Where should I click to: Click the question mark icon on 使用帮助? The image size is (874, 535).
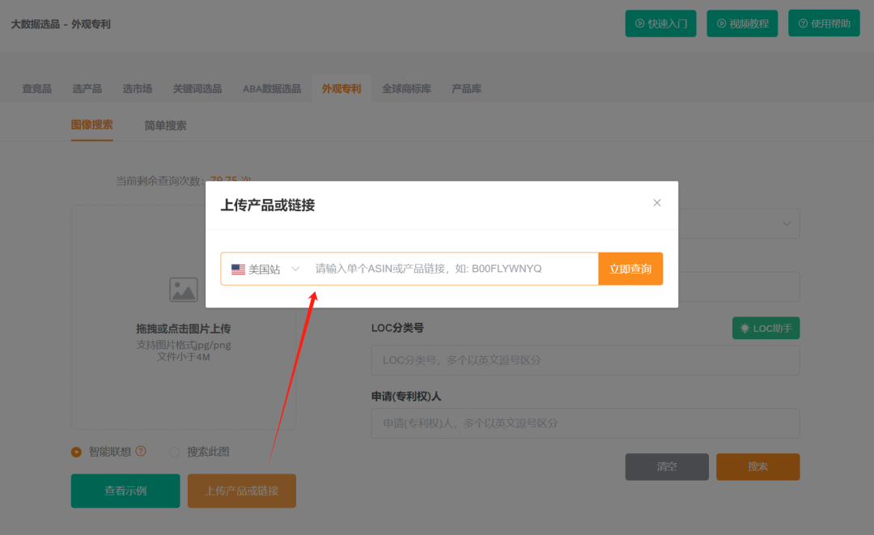click(803, 23)
